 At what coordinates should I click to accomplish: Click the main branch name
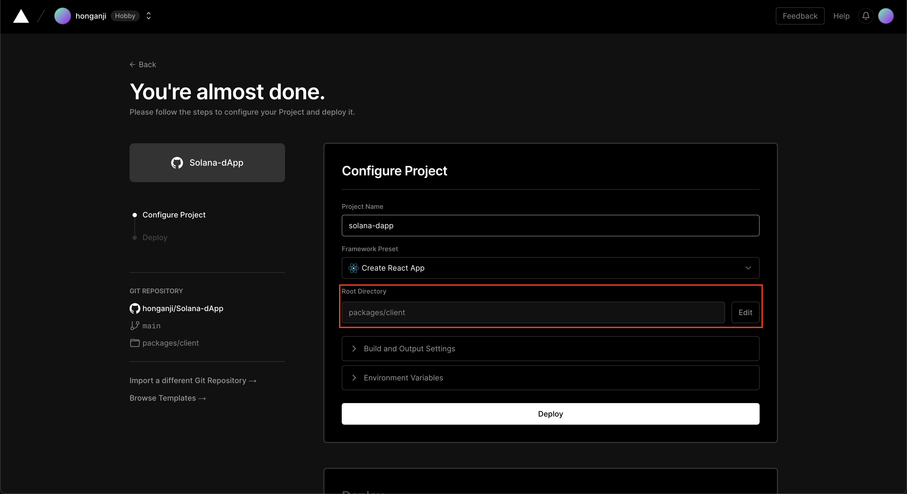(151, 326)
